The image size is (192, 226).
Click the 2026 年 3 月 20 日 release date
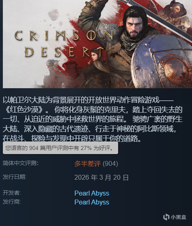coord(101,177)
